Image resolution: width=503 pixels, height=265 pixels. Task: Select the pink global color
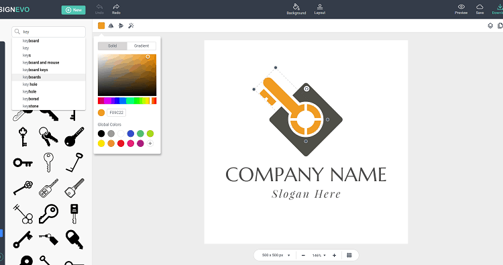click(x=131, y=144)
